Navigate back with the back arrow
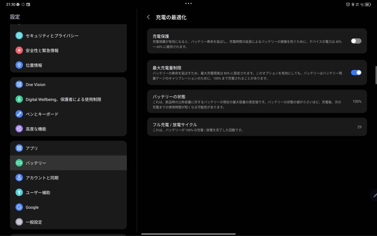This screenshot has height=236, width=377. click(x=149, y=17)
